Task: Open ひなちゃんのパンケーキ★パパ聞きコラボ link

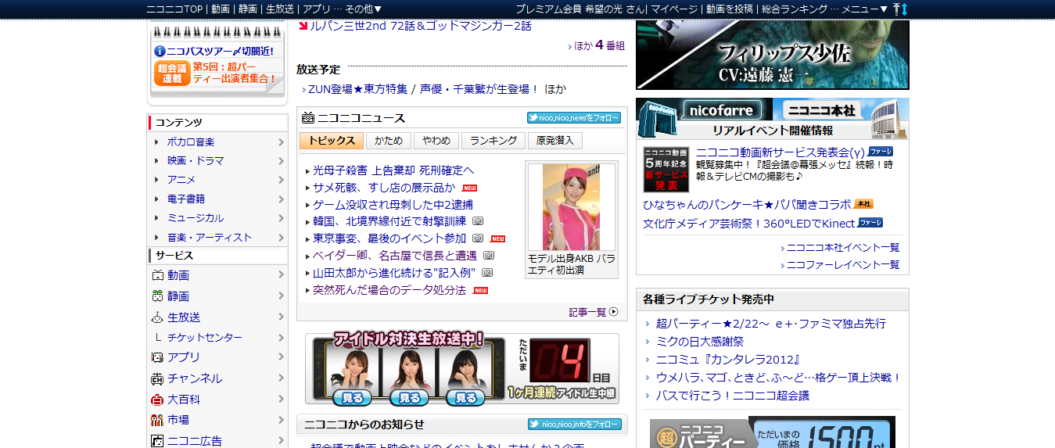Action: point(747,204)
